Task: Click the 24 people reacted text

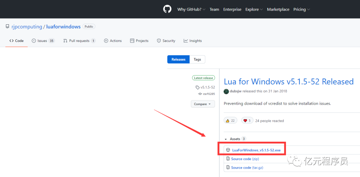Action: pyautogui.click(x=269, y=121)
